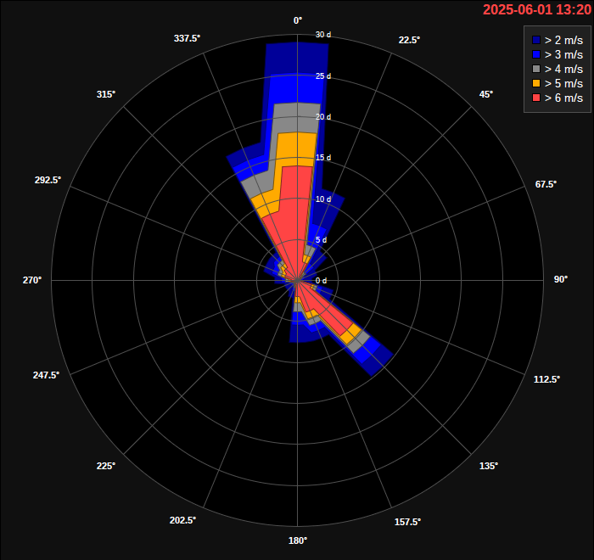This screenshot has width=594, height=560.
Task: Click the '30 d' radial axis label
Action: click(323, 35)
